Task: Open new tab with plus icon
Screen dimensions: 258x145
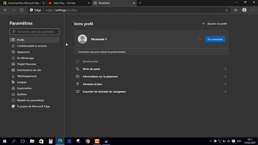Action: [x=140, y=3]
